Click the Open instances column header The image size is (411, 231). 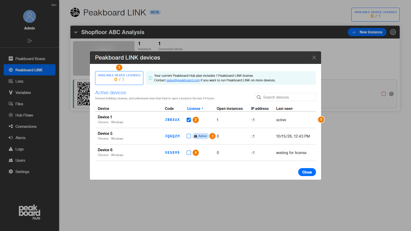click(230, 109)
